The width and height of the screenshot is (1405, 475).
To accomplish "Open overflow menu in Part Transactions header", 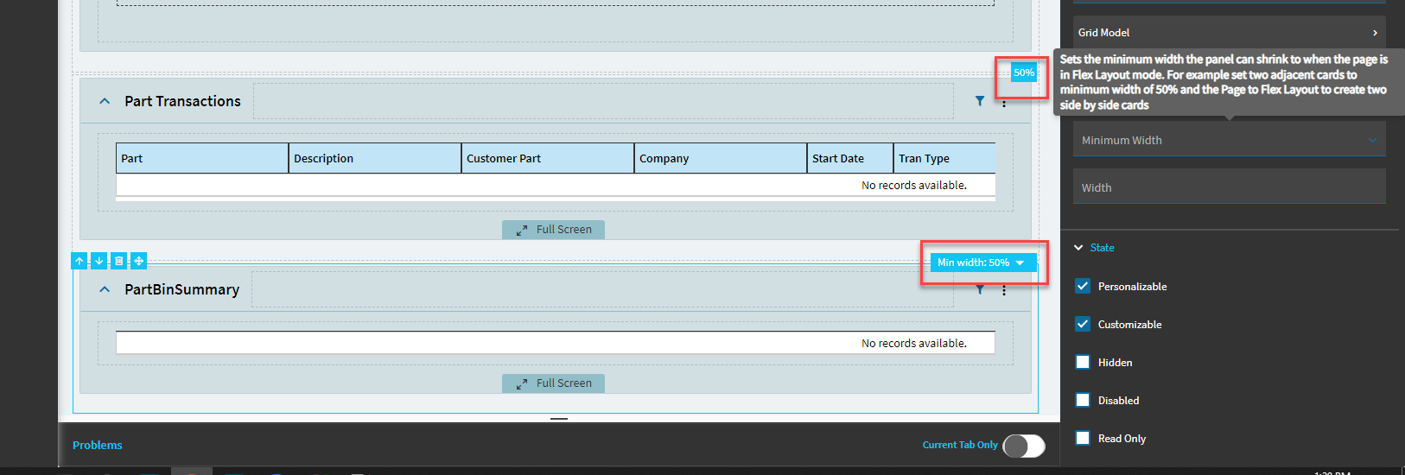I will (x=1004, y=102).
